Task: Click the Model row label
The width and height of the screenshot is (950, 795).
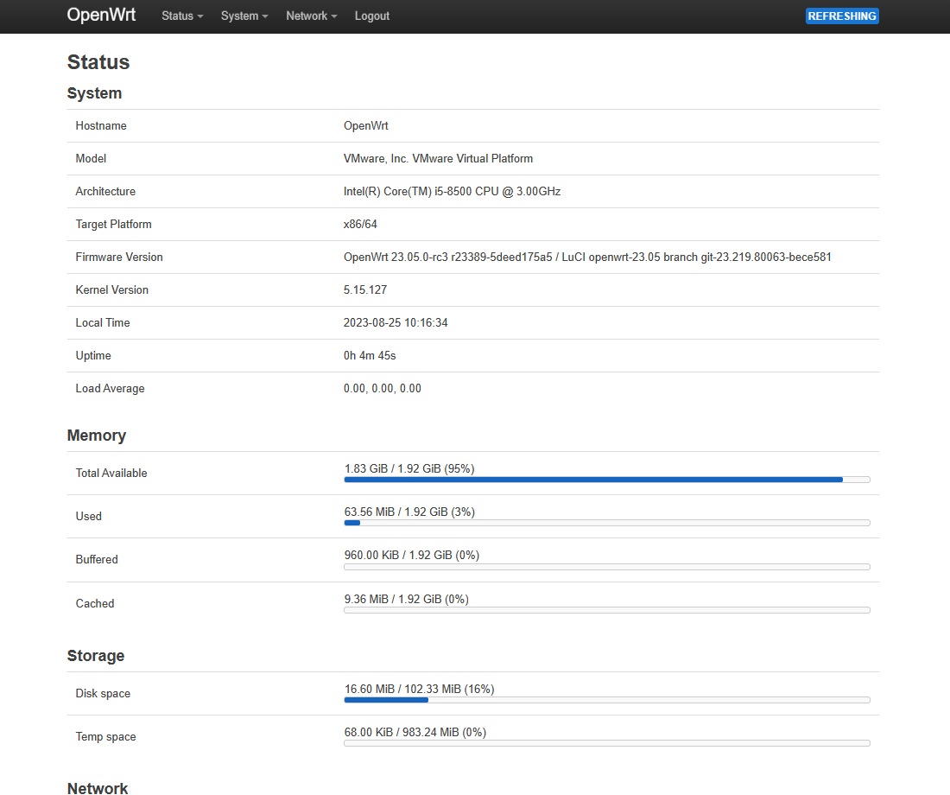Action: point(91,158)
